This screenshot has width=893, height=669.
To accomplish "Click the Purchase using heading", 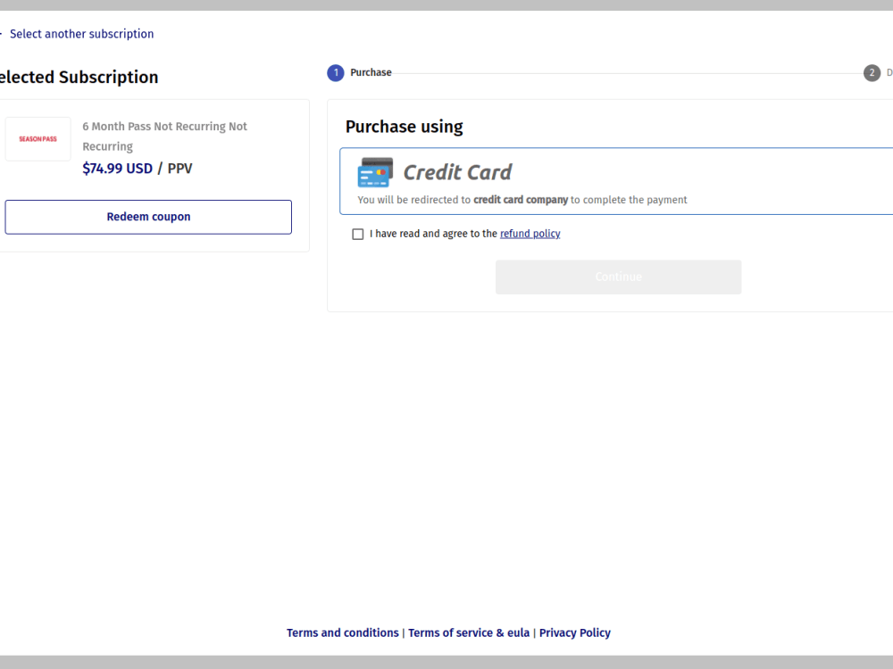I will 404,127.
